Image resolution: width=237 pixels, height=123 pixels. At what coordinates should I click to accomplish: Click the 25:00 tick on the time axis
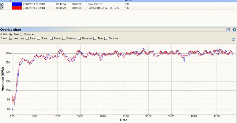tap(126, 116)
